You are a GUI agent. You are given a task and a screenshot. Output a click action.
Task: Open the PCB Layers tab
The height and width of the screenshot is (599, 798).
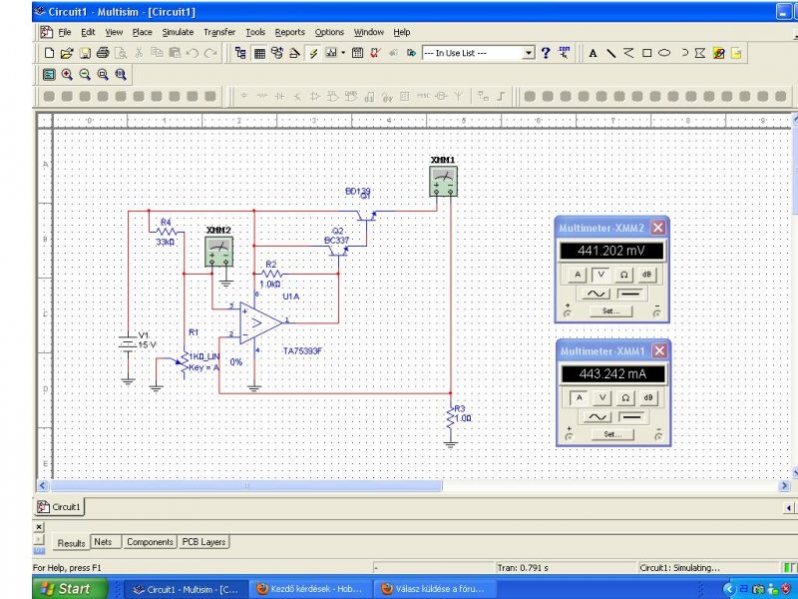click(x=203, y=542)
